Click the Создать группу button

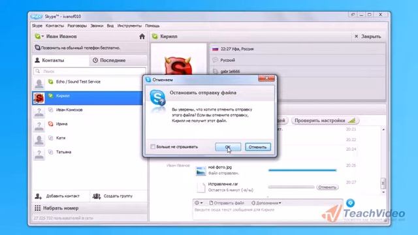pos(112,196)
